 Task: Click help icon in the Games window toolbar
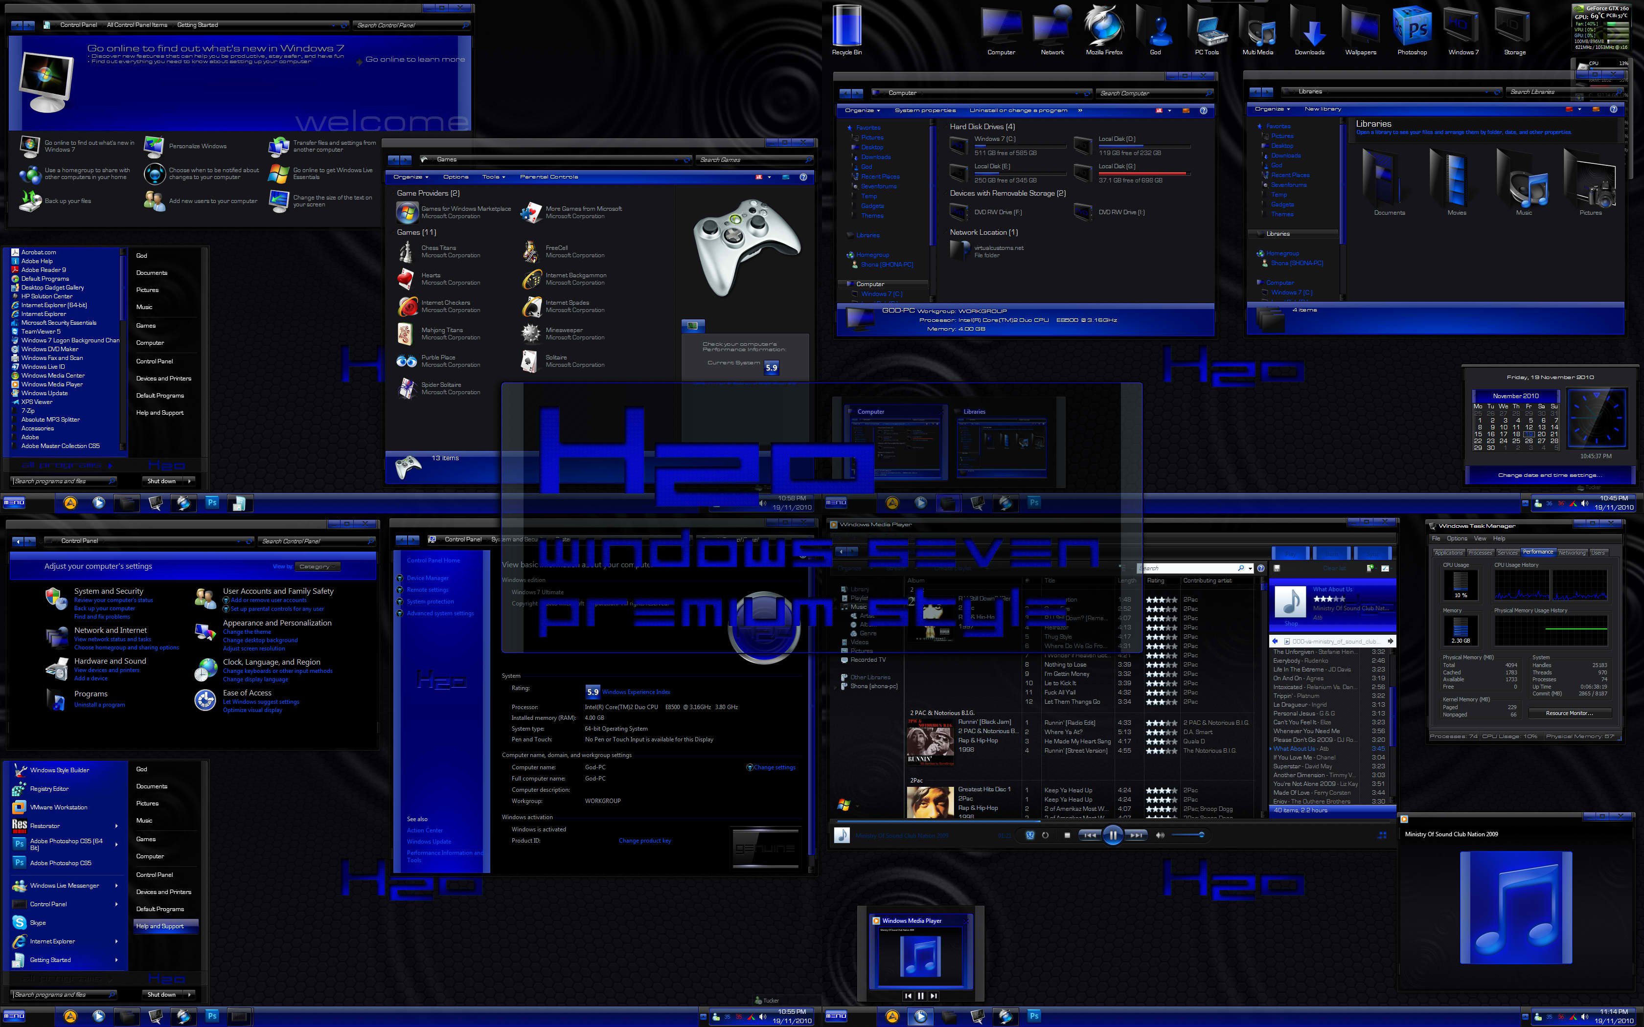click(803, 177)
